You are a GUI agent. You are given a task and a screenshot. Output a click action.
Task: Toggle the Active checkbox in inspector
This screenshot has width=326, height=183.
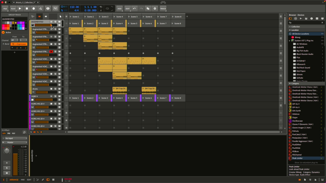tap(3, 33)
